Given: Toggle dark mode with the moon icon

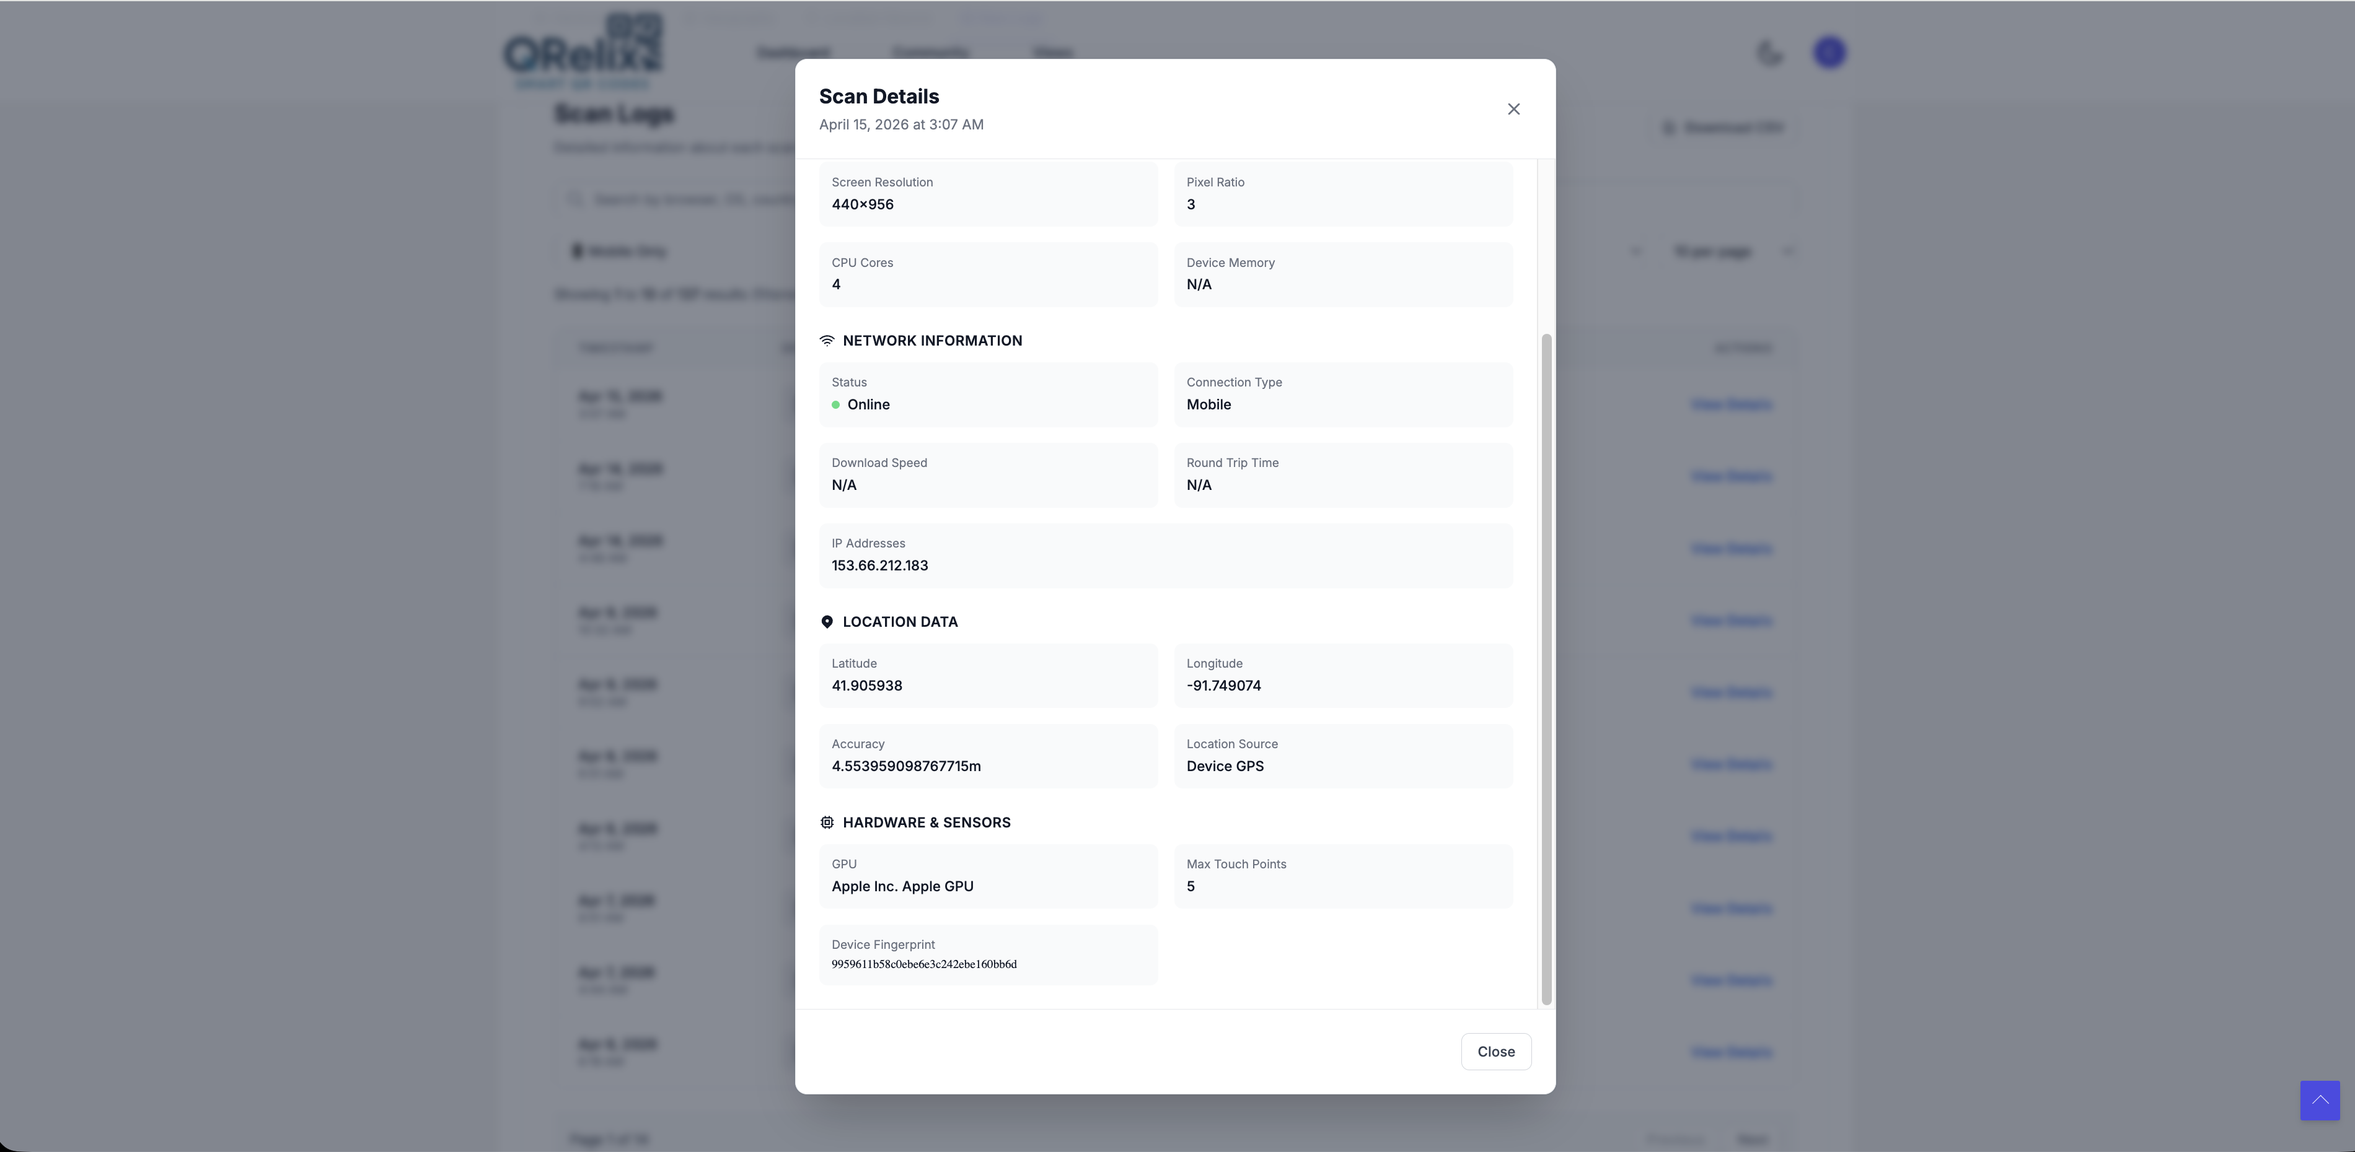Looking at the screenshot, I should (x=1770, y=53).
